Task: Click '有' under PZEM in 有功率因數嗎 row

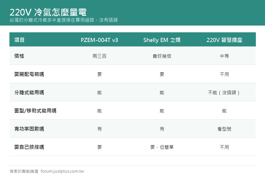Action: point(100,129)
